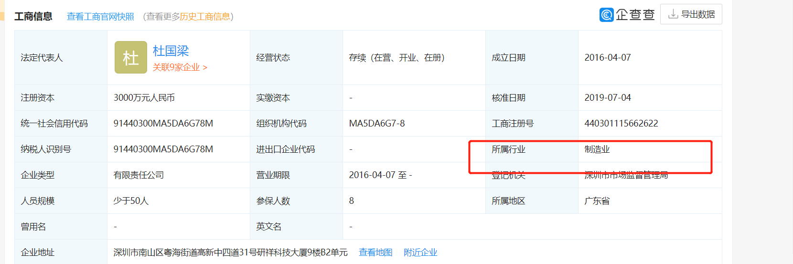
Task: Select 深圳市市场监督管理局 registration authority
Action: tap(626, 175)
